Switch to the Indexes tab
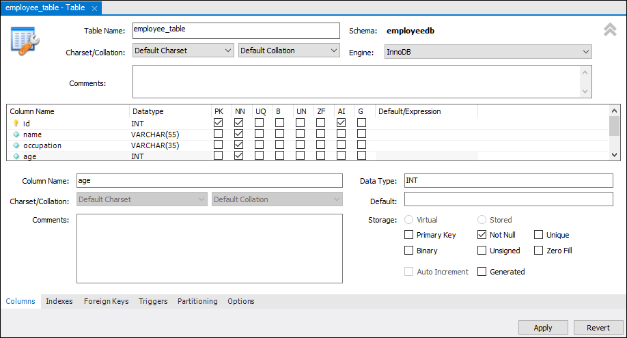Viewport: 627px width, 338px height. (x=59, y=301)
